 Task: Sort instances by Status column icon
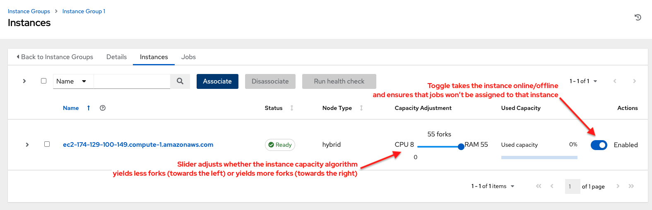click(x=292, y=108)
